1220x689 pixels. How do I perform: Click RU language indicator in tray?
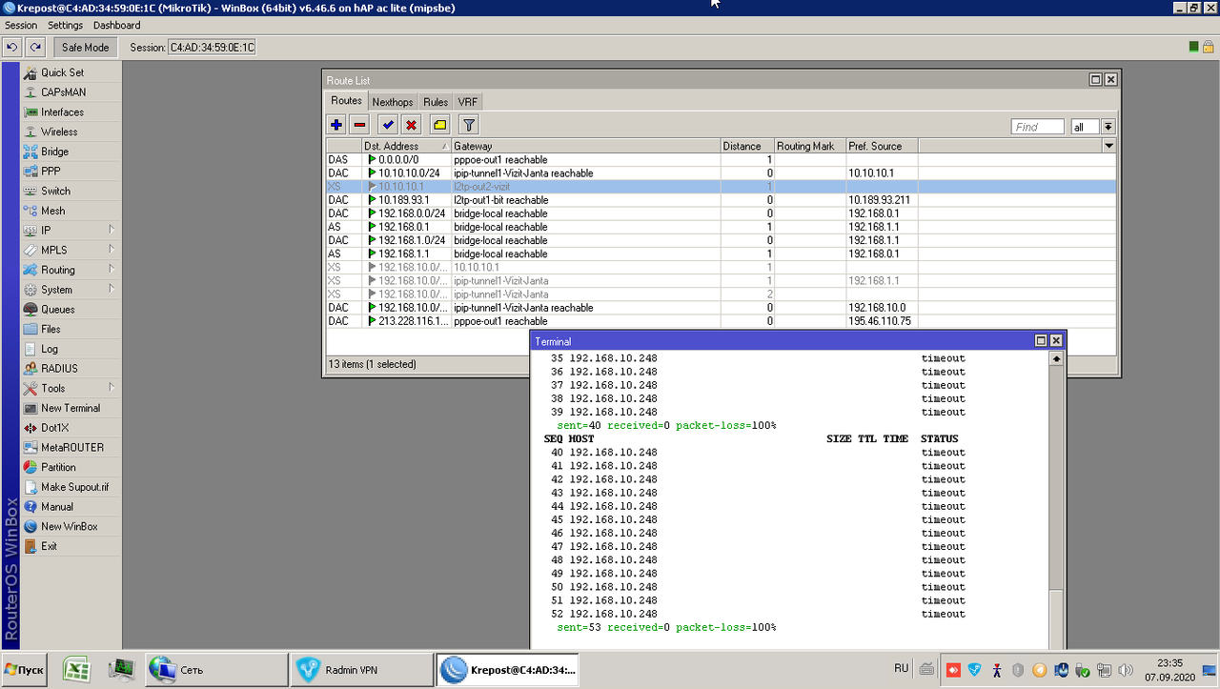(901, 668)
